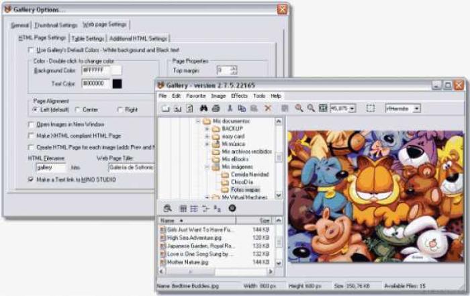Expand the Mi música folder node

(x=207, y=144)
